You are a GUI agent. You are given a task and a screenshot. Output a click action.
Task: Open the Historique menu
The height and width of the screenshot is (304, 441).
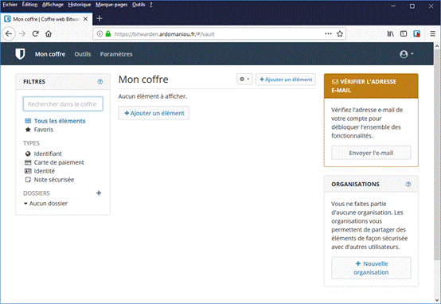tap(80, 5)
